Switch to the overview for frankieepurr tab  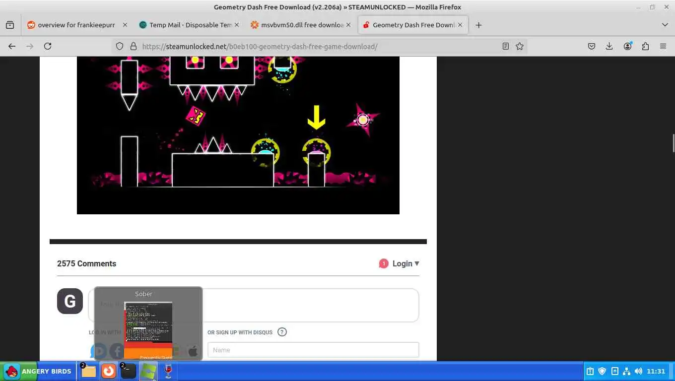point(77,25)
